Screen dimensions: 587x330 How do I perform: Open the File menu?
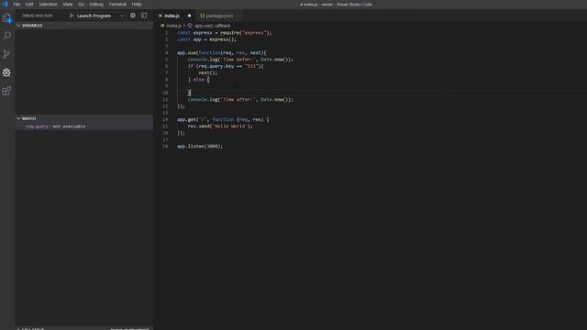(x=17, y=4)
